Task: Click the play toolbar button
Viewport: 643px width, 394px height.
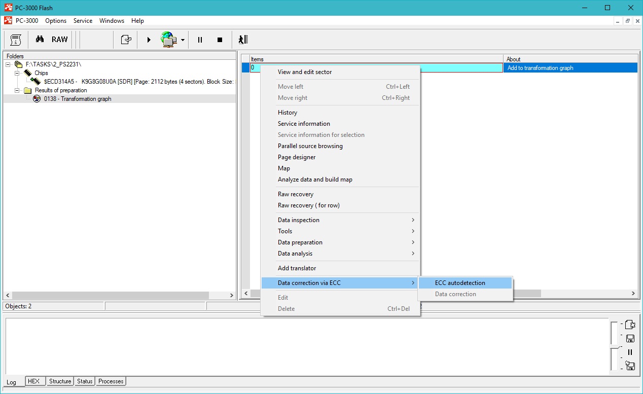Action: [149, 40]
